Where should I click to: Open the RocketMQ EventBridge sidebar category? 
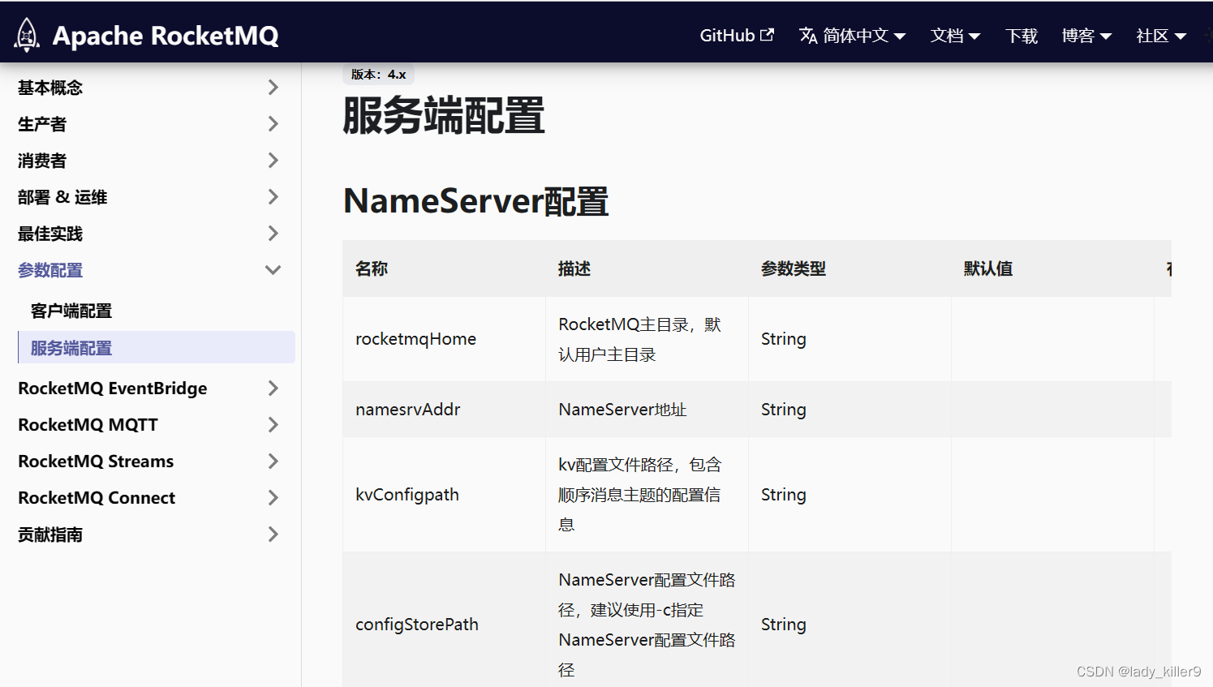113,389
